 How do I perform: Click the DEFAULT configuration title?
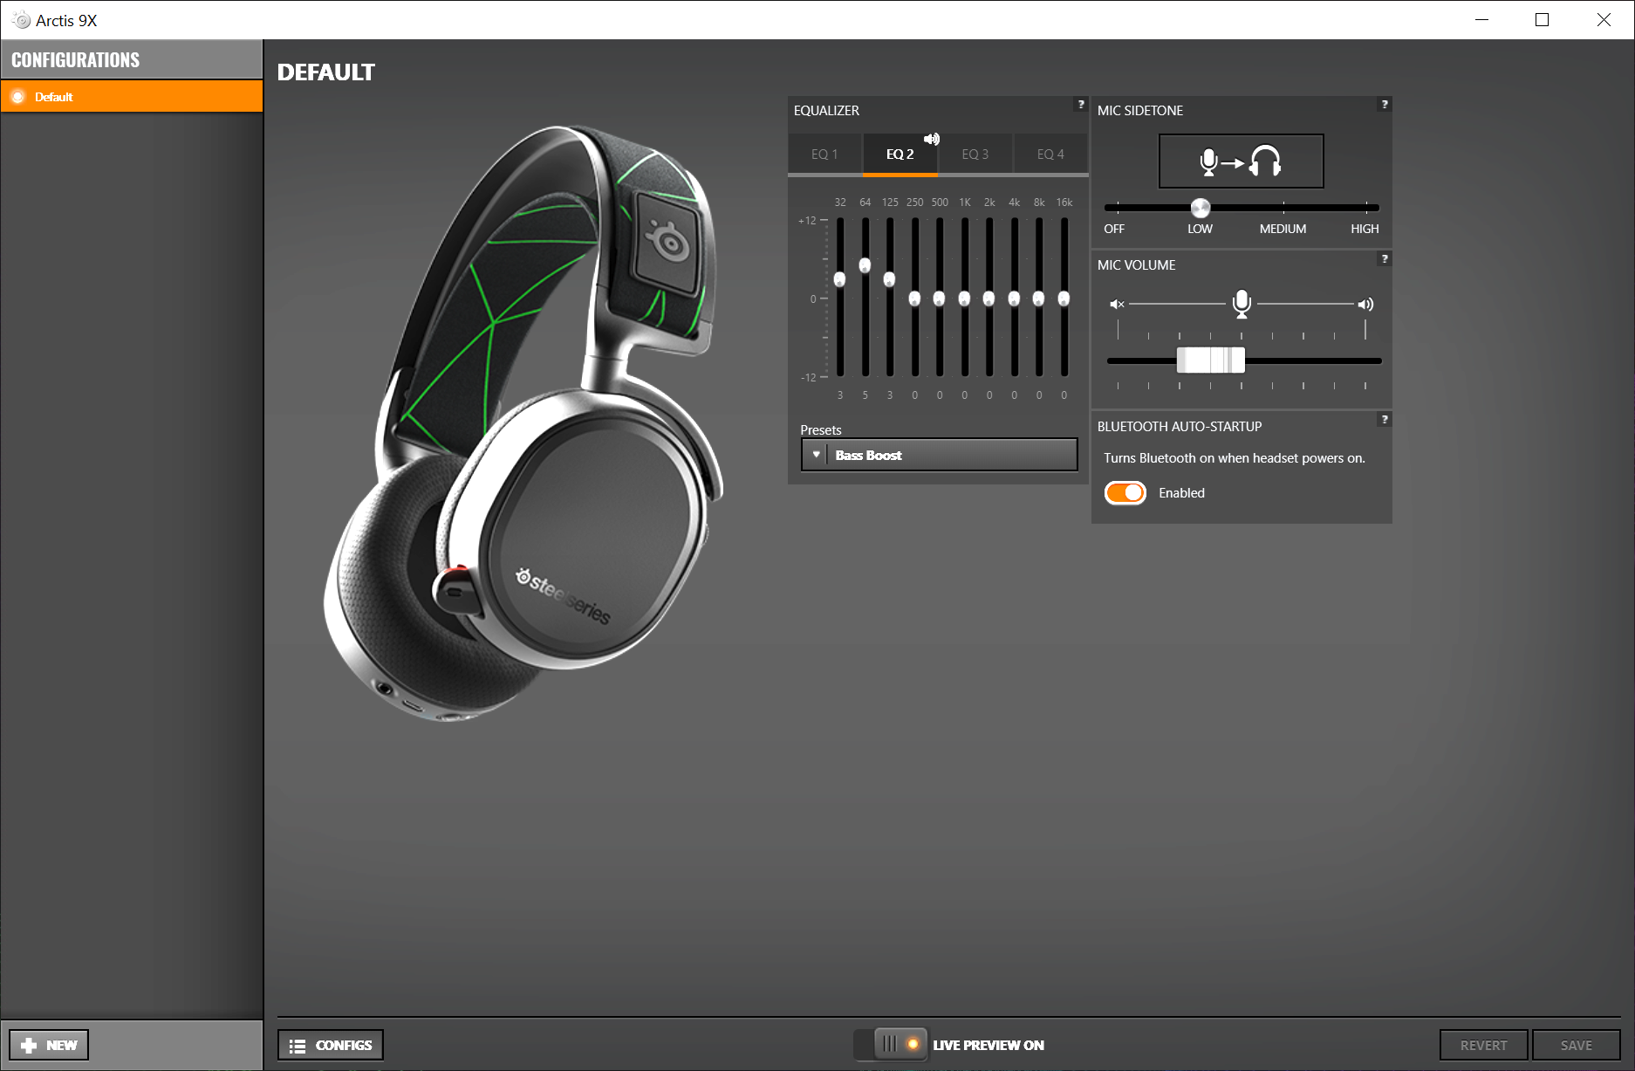tap(326, 72)
